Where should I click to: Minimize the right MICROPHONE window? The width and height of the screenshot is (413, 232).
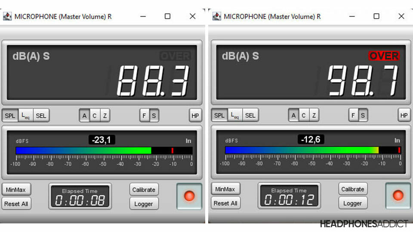pos(352,16)
